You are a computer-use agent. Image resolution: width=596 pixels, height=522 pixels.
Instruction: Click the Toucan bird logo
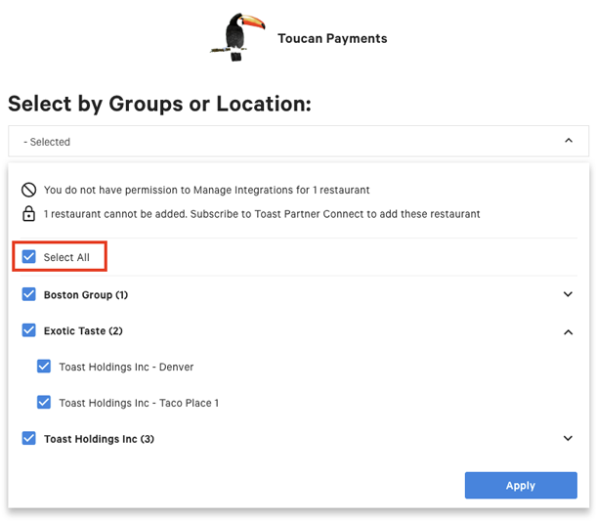click(x=235, y=37)
